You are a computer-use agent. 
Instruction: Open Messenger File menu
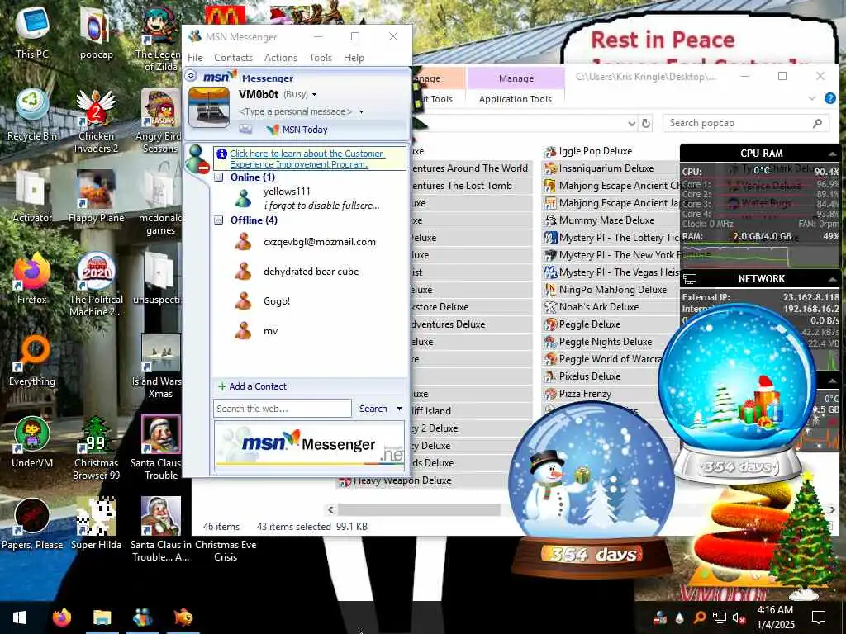click(x=195, y=58)
